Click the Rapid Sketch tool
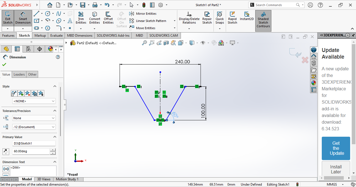 click(232, 18)
